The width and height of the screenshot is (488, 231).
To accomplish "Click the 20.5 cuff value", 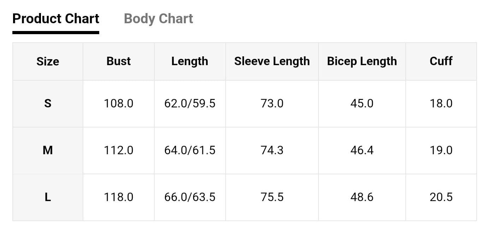I will point(441,197).
